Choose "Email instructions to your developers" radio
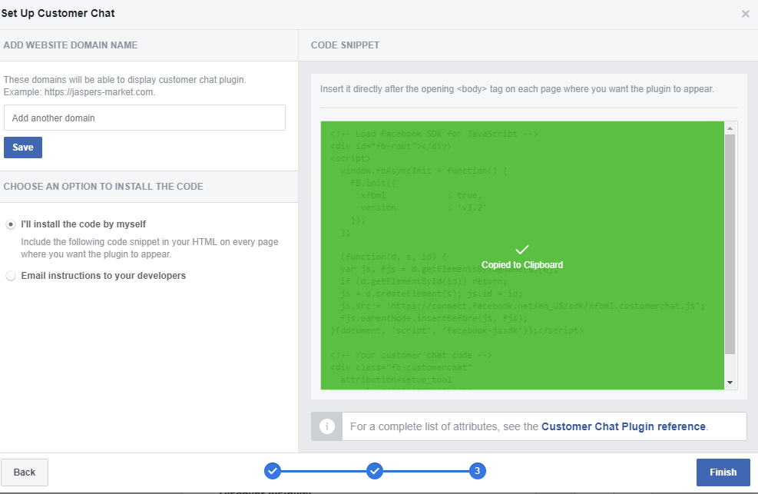The height and width of the screenshot is (494, 758). (11, 276)
